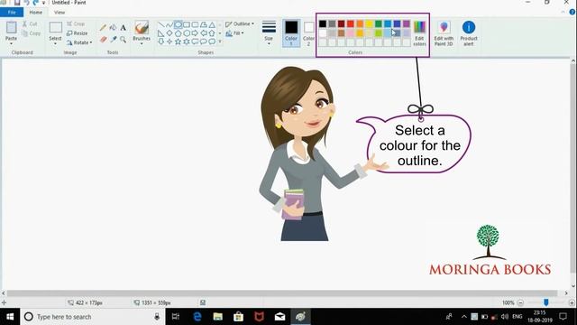Click Undo in the quick access toolbar
This screenshot has height=325, width=577.
click(x=27, y=3)
